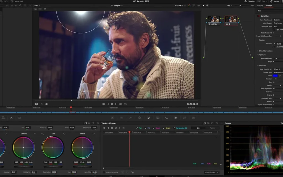
Task: Enable the Light Source checkbox
Action: point(274,29)
